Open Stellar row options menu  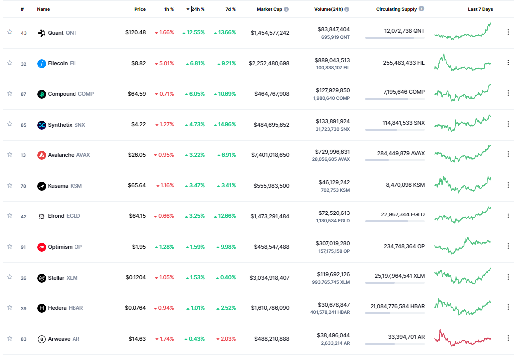point(508,277)
